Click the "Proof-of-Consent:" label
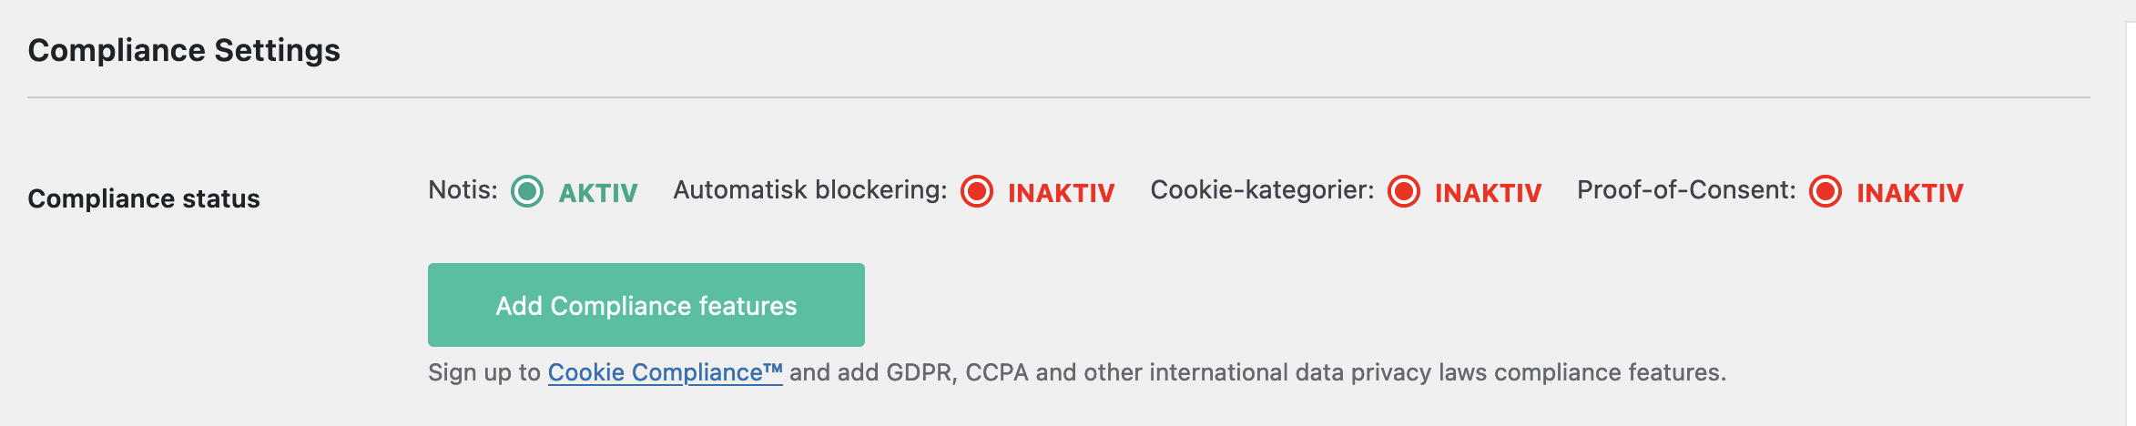 tap(1686, 190)
